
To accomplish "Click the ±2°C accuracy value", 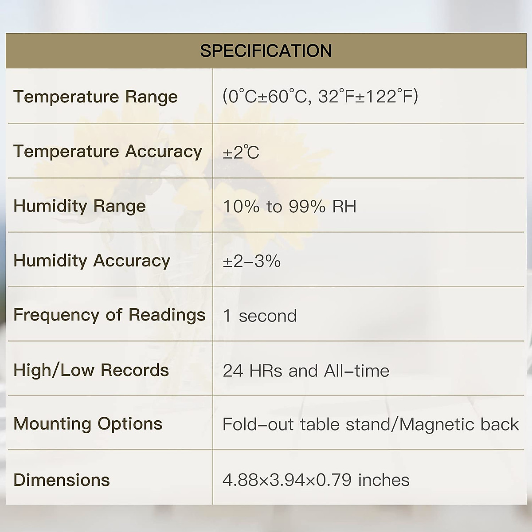I will 241,153.
